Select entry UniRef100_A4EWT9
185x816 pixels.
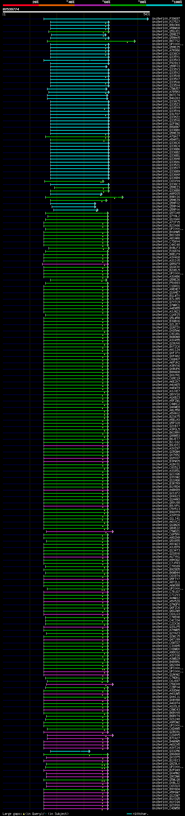pyautogui.click(x=166, y=388)
